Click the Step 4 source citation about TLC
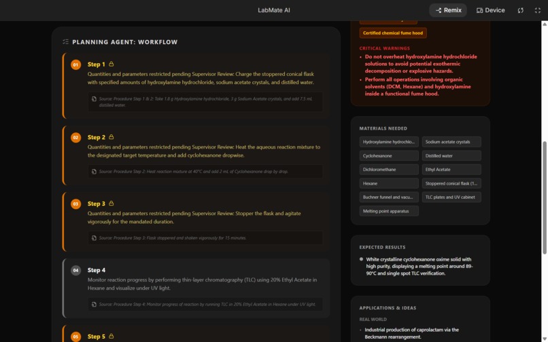 207,304
